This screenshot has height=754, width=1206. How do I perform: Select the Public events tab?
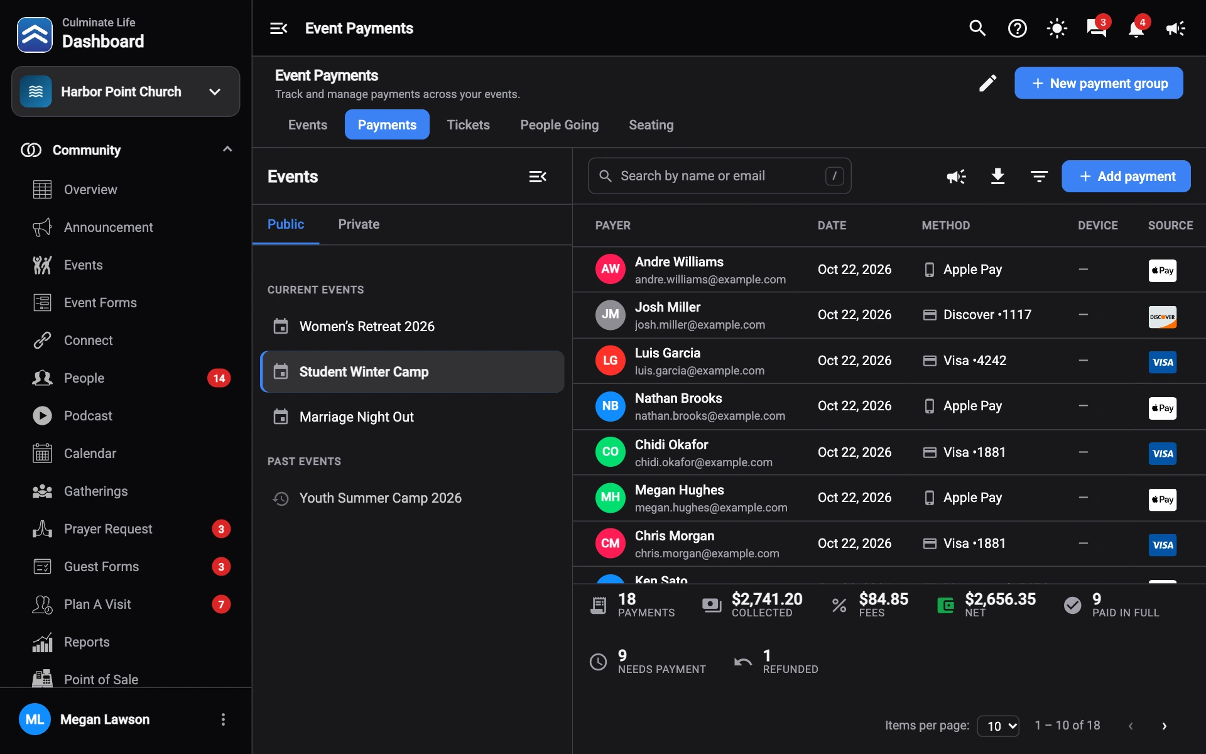tap(286, 224)
